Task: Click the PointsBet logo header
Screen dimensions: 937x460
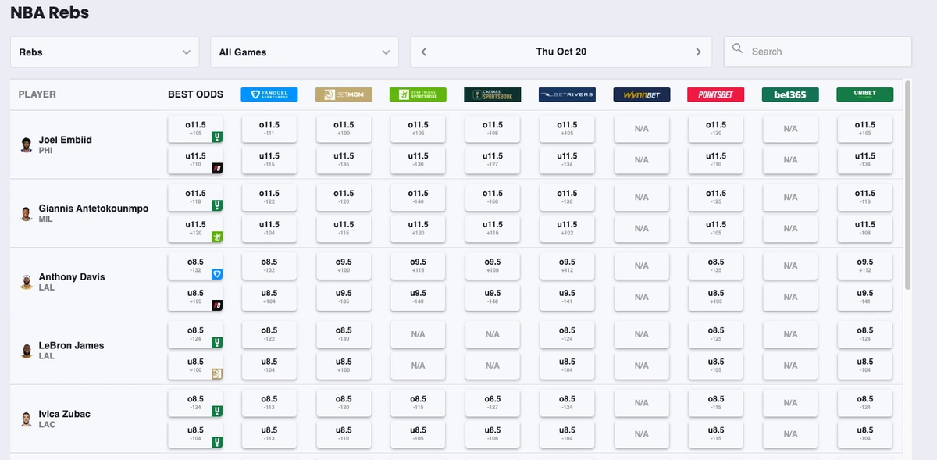Action: click(716, 94)
